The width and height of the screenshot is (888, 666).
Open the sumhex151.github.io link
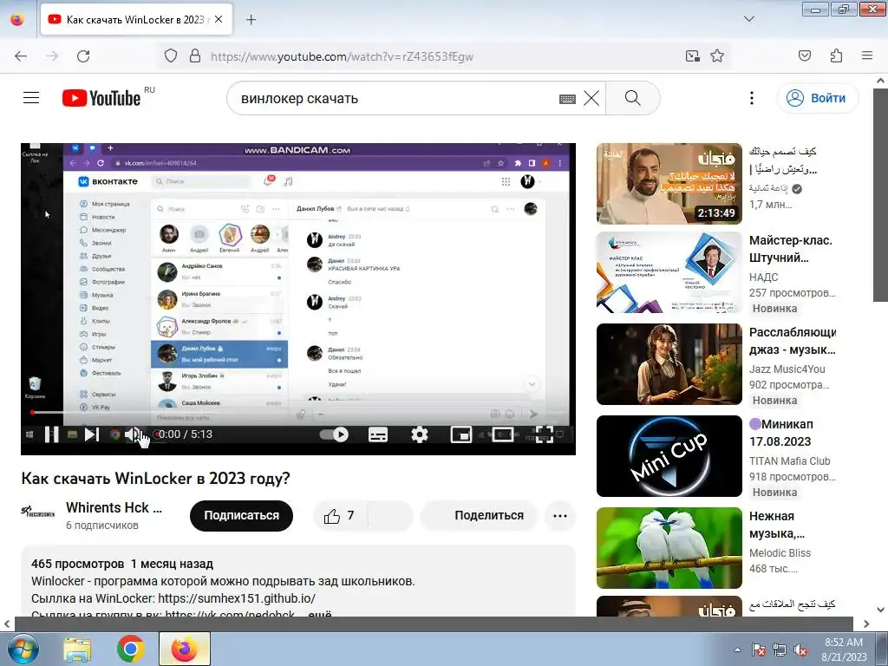(x=237, y=598)
